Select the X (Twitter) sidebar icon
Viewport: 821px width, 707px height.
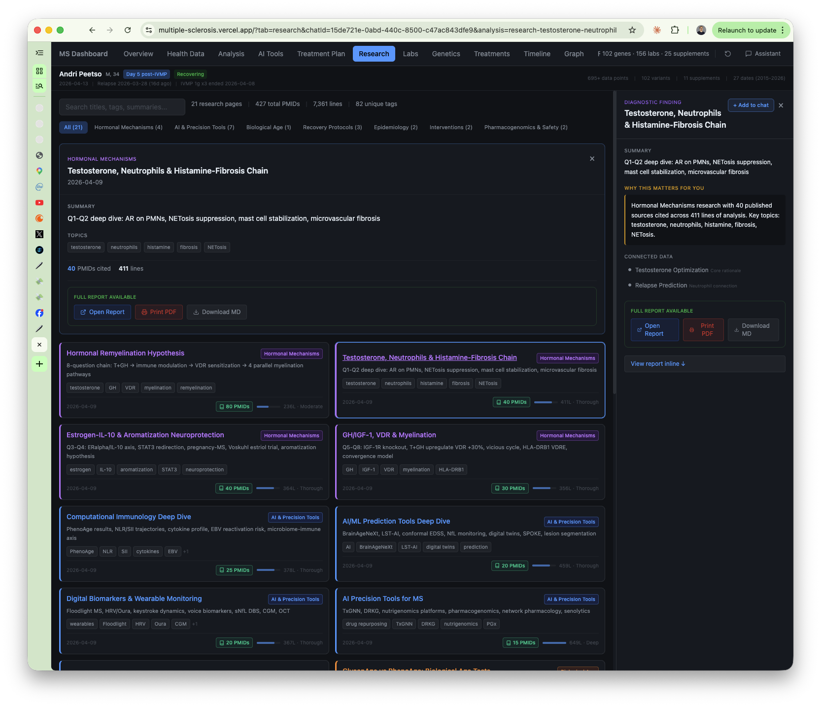tap(39, 234)
